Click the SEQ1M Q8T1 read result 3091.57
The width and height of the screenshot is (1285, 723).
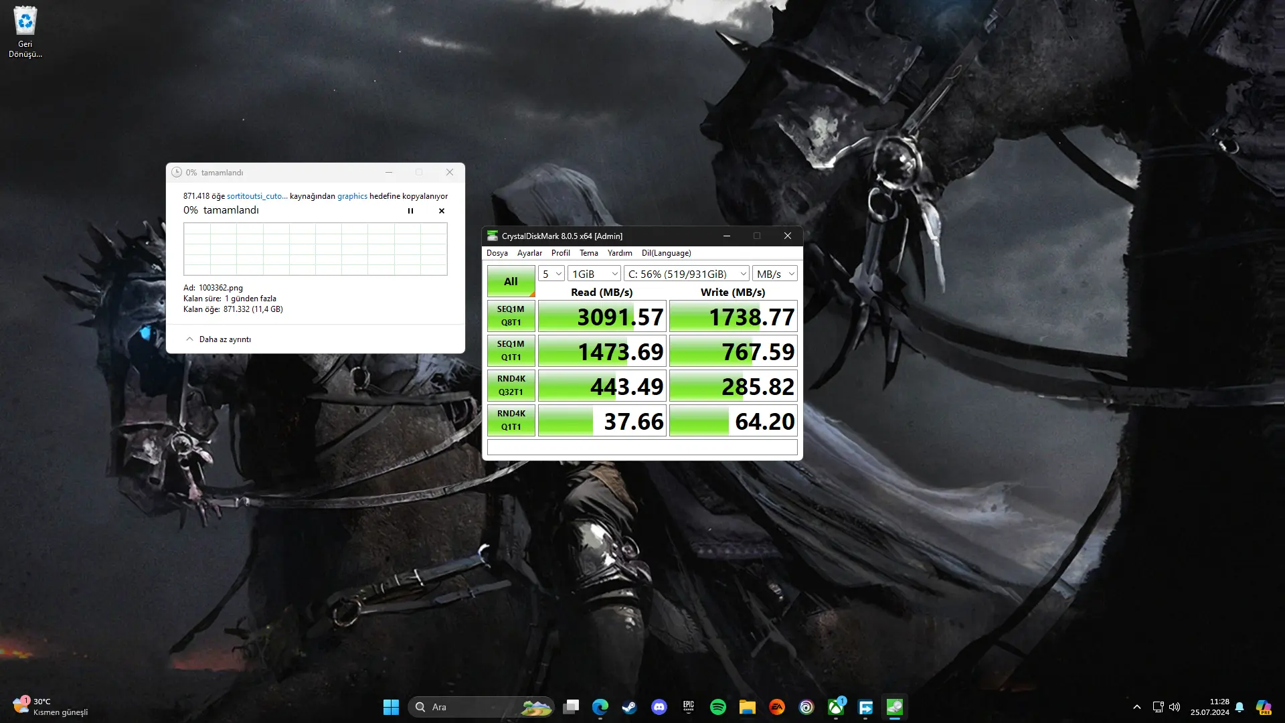(602, 316)
